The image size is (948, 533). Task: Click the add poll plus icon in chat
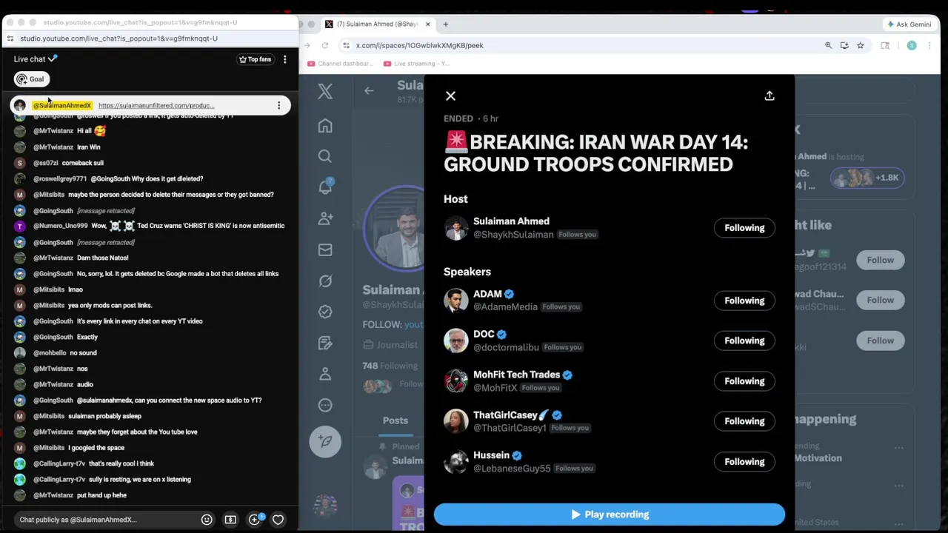(254, 520)
